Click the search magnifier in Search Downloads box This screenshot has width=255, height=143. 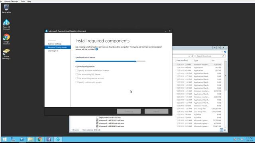pos(223,56)
